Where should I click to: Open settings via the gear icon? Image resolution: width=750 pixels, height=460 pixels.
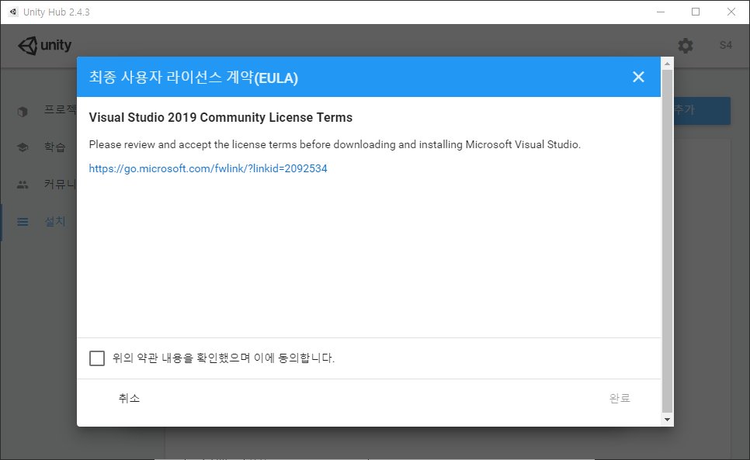click(x=686, y=46)
